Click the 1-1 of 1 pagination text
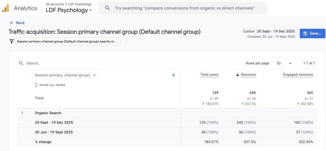The width and height of the screenshot is (326, 151). 309,63
